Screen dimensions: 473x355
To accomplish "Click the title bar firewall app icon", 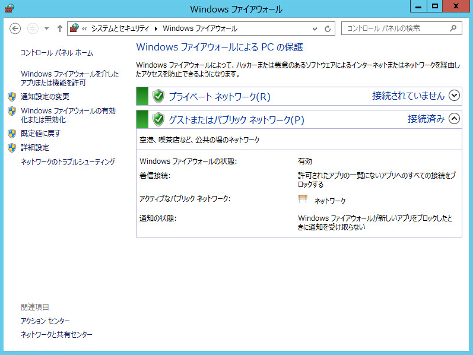I will pos(9,8).
